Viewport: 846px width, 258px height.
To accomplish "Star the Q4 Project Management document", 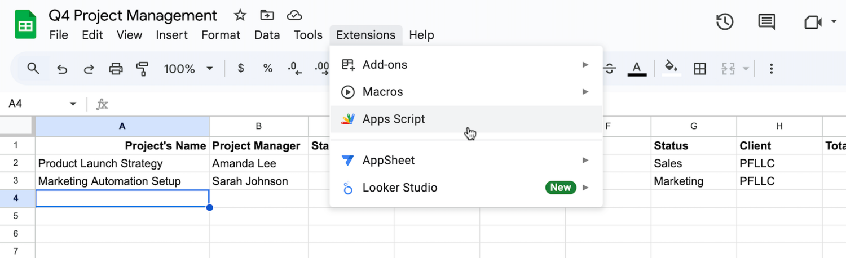I will 240,15.
